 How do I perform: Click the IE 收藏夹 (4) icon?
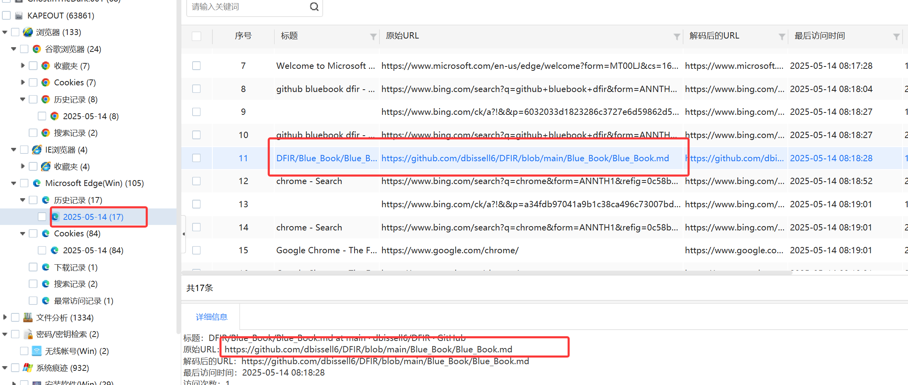click(46, 167)
